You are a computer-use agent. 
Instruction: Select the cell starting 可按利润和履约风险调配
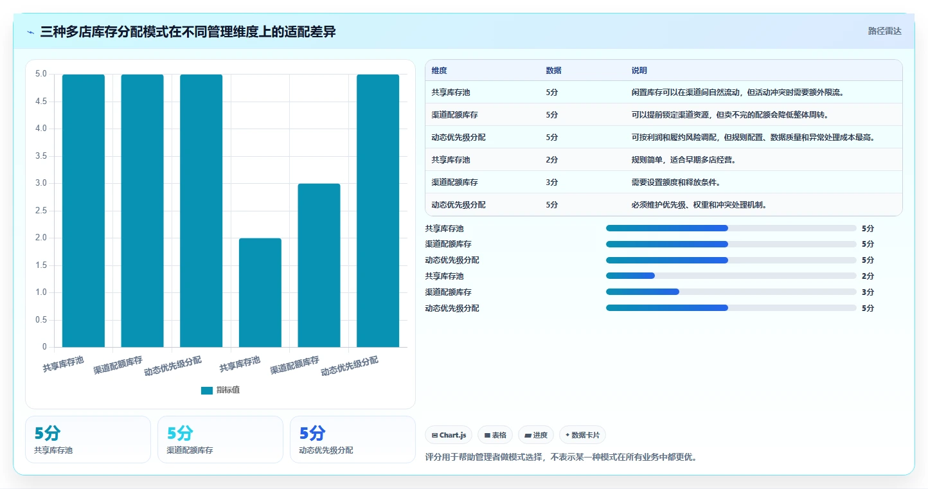point(753,138)
